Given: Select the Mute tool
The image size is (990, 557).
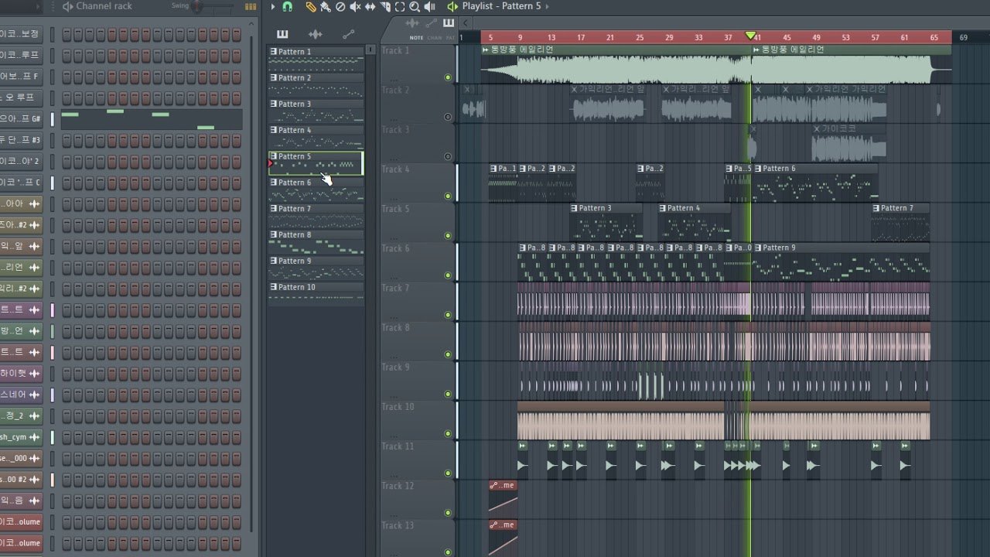Looking at the screenshot, I should (355, 6).
